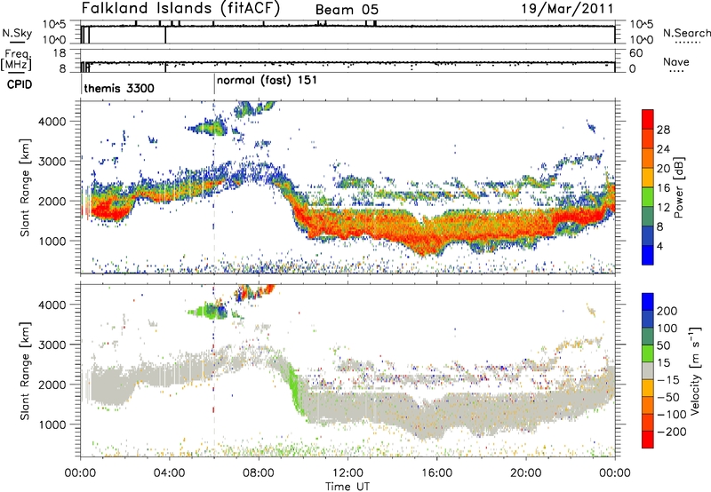This screenshot has height=492, width=711.
Task: Click the 'Freq. [MHz]' axis label
Action: [17, 60]
